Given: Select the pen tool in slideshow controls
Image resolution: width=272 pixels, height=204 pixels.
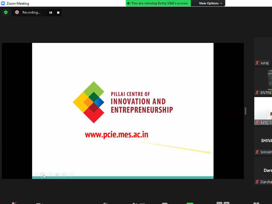Looking at the screenshot, I should (x=50, y=175).
